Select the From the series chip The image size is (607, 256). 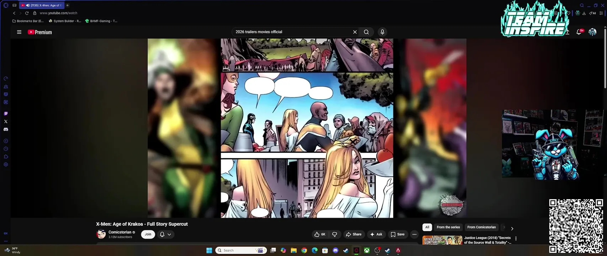coord(448,227)
